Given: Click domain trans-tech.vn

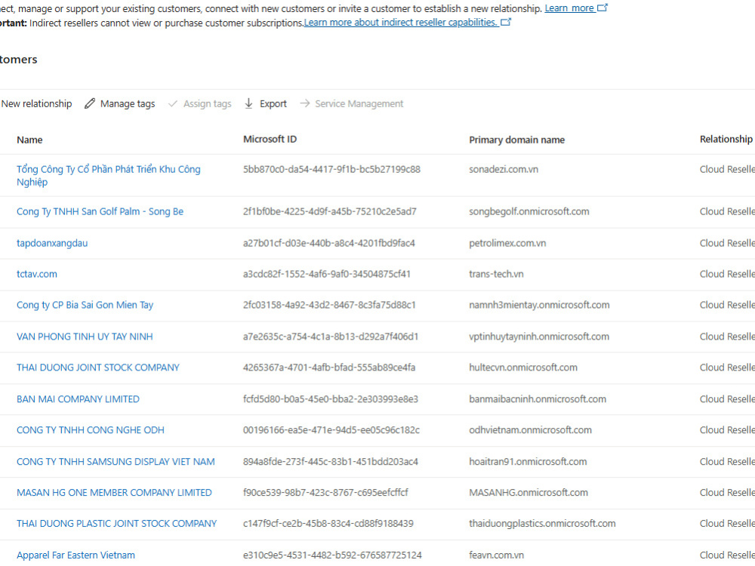Looking at the screenshot, I should coord(497,274).
